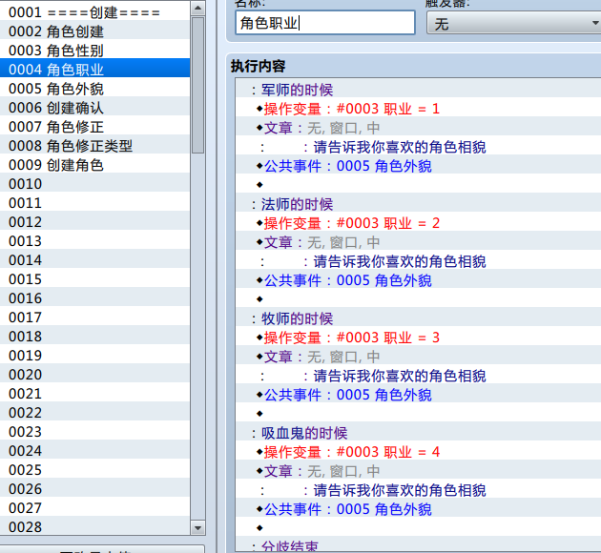Select 公共事件 0005 command under 法师的时候

(x=419, y=280)
